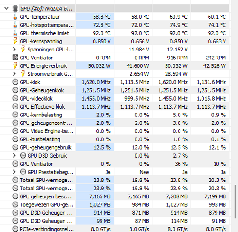
Task: Click gauge icon beside GPU geheugen besc...
Action: point(15,196)
